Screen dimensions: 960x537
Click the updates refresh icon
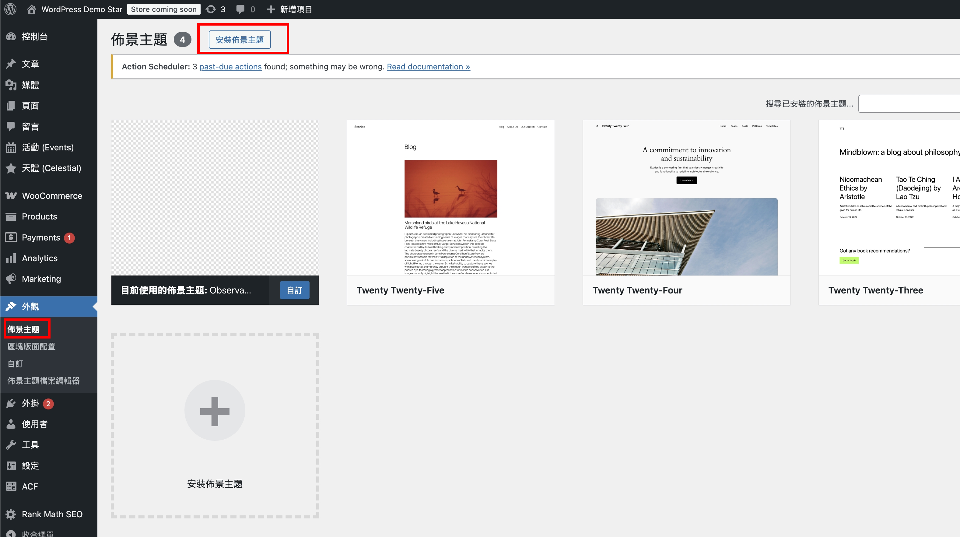tap(211, 9)
